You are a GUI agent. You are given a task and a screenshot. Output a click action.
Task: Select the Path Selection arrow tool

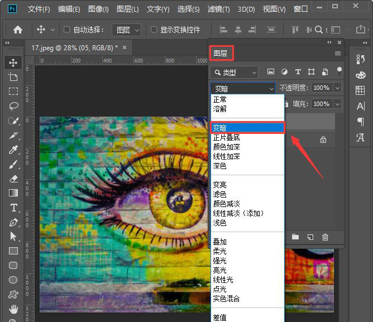point(13,237)
